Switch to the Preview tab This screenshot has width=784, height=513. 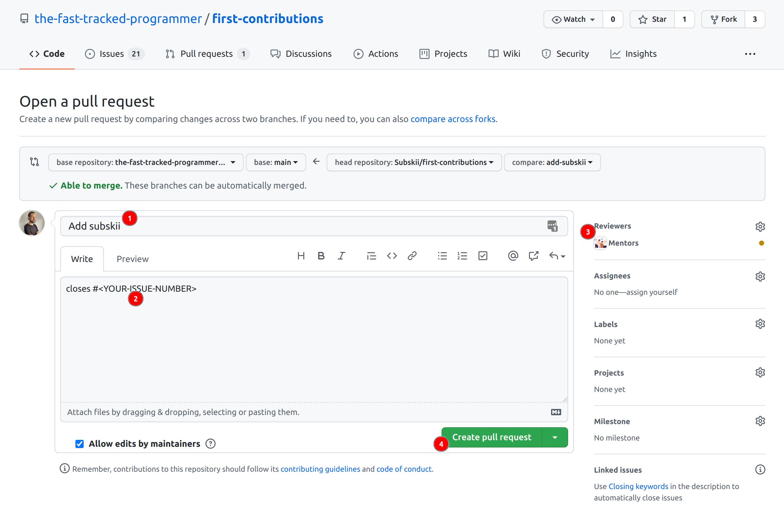(132, 258)
